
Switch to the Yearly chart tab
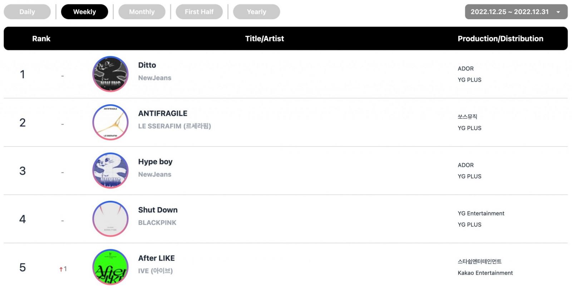(x=256, y=12)
